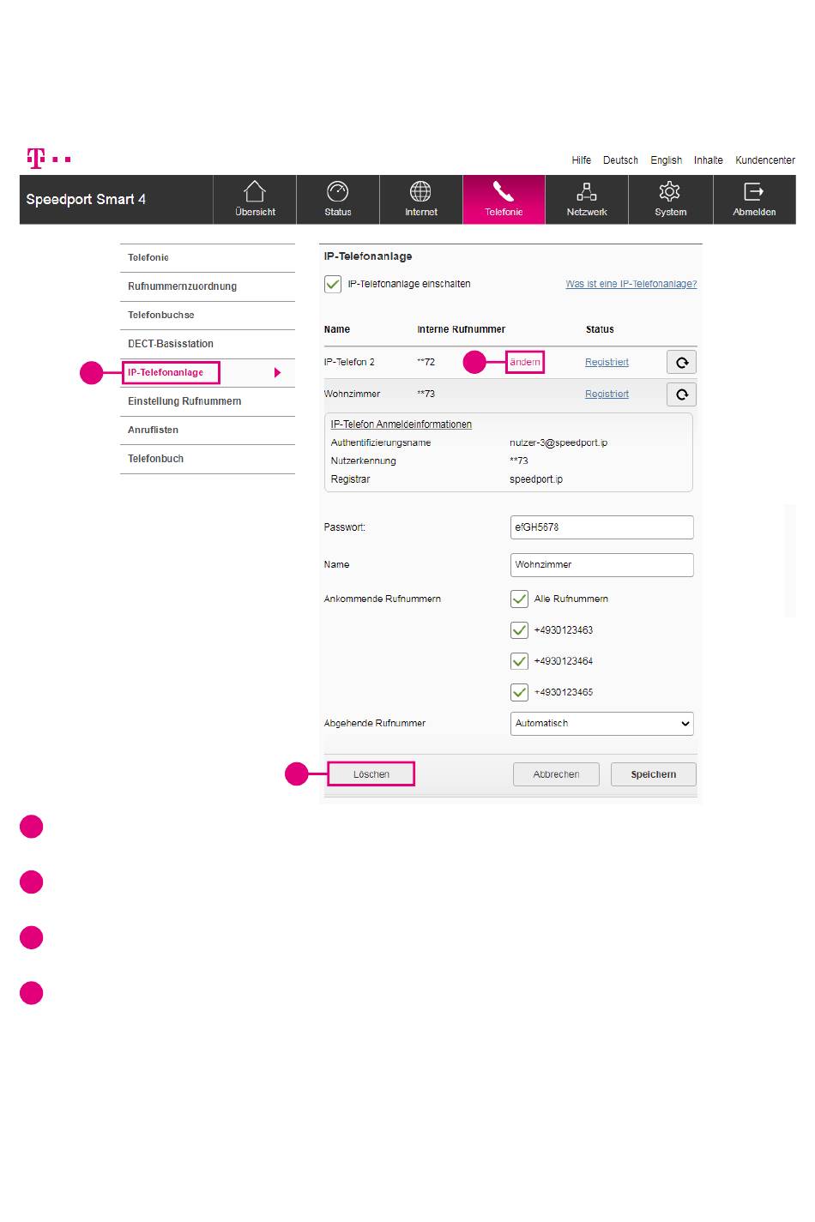Uncheck number +4930123464
Screen dimensions: 815x1222
click(x=519, y=661)
